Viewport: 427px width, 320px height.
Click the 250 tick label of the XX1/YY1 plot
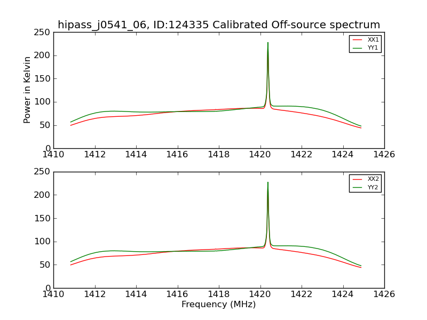42,33
